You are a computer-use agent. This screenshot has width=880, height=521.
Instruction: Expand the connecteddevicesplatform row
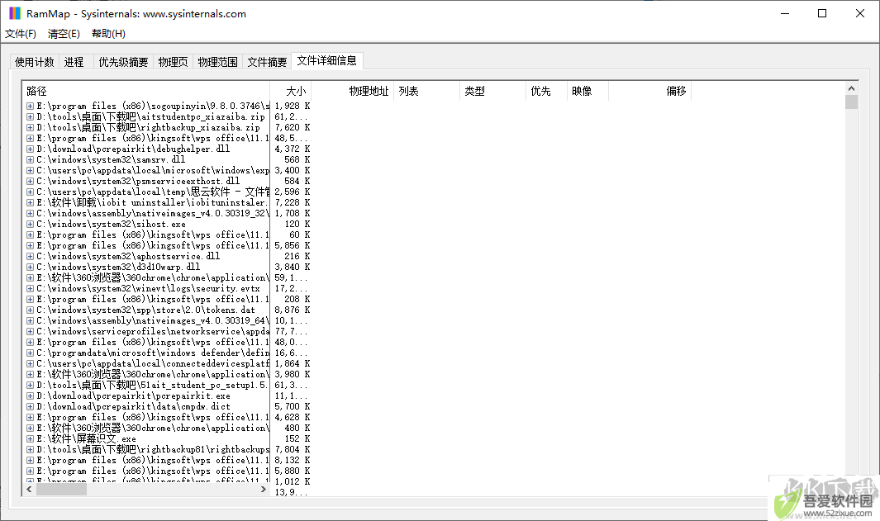pos(31,364)
